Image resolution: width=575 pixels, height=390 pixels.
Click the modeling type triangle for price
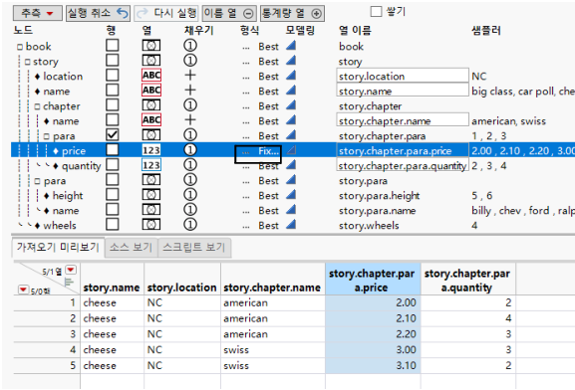(291, 150)
